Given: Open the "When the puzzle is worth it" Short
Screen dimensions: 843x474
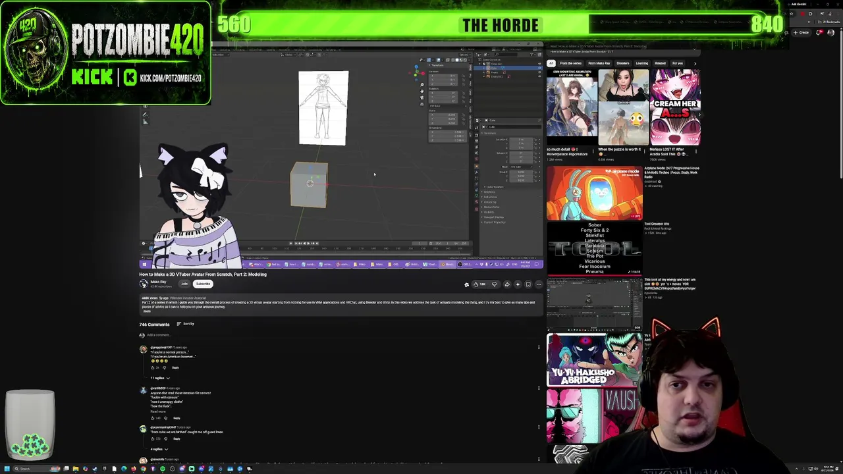Looking at the screenshot, I should (x=623, y=107).
